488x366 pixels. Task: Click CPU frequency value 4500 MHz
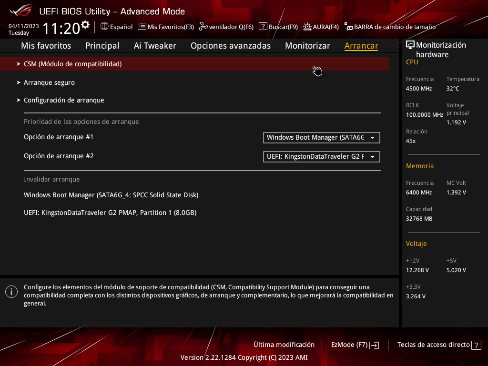(419, 89)
